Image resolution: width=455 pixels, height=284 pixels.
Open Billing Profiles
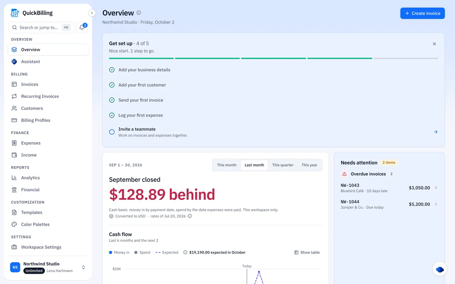[48, 120]
